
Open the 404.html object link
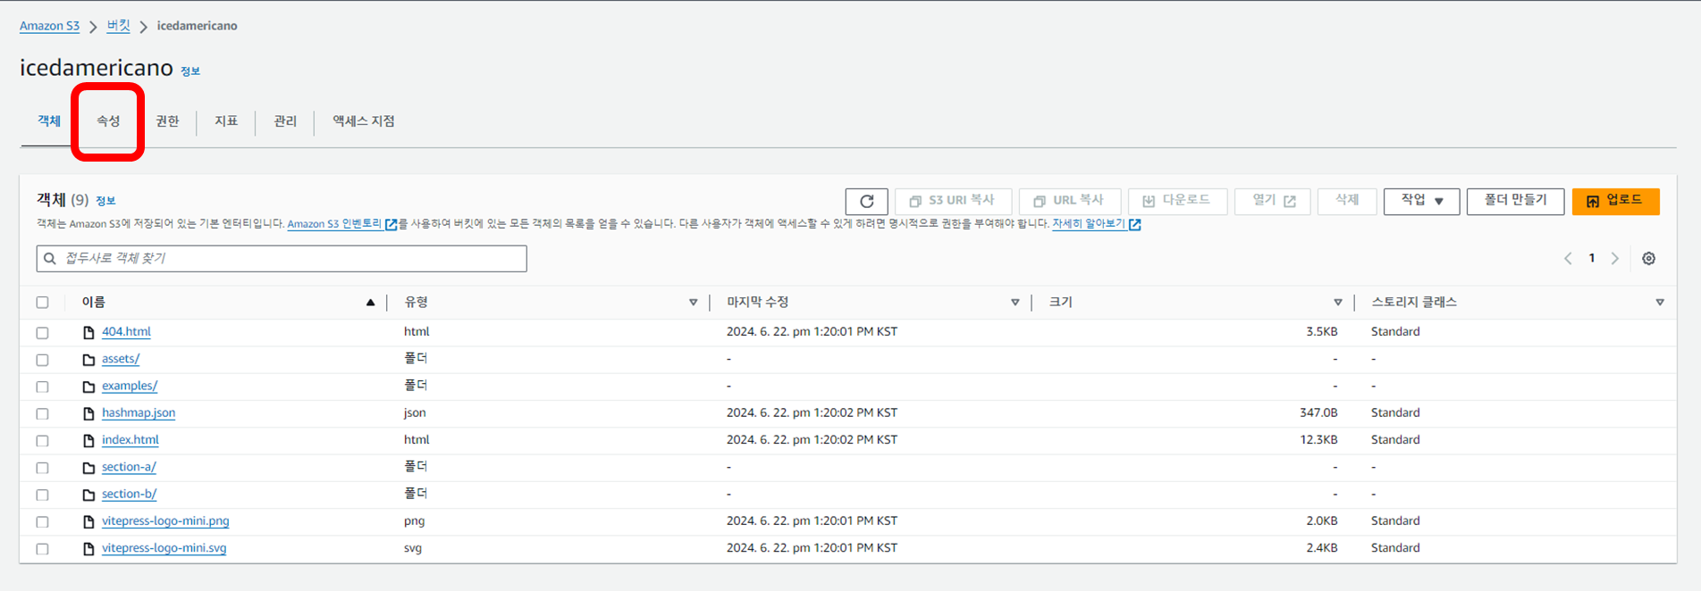click(x=126, y=331)
